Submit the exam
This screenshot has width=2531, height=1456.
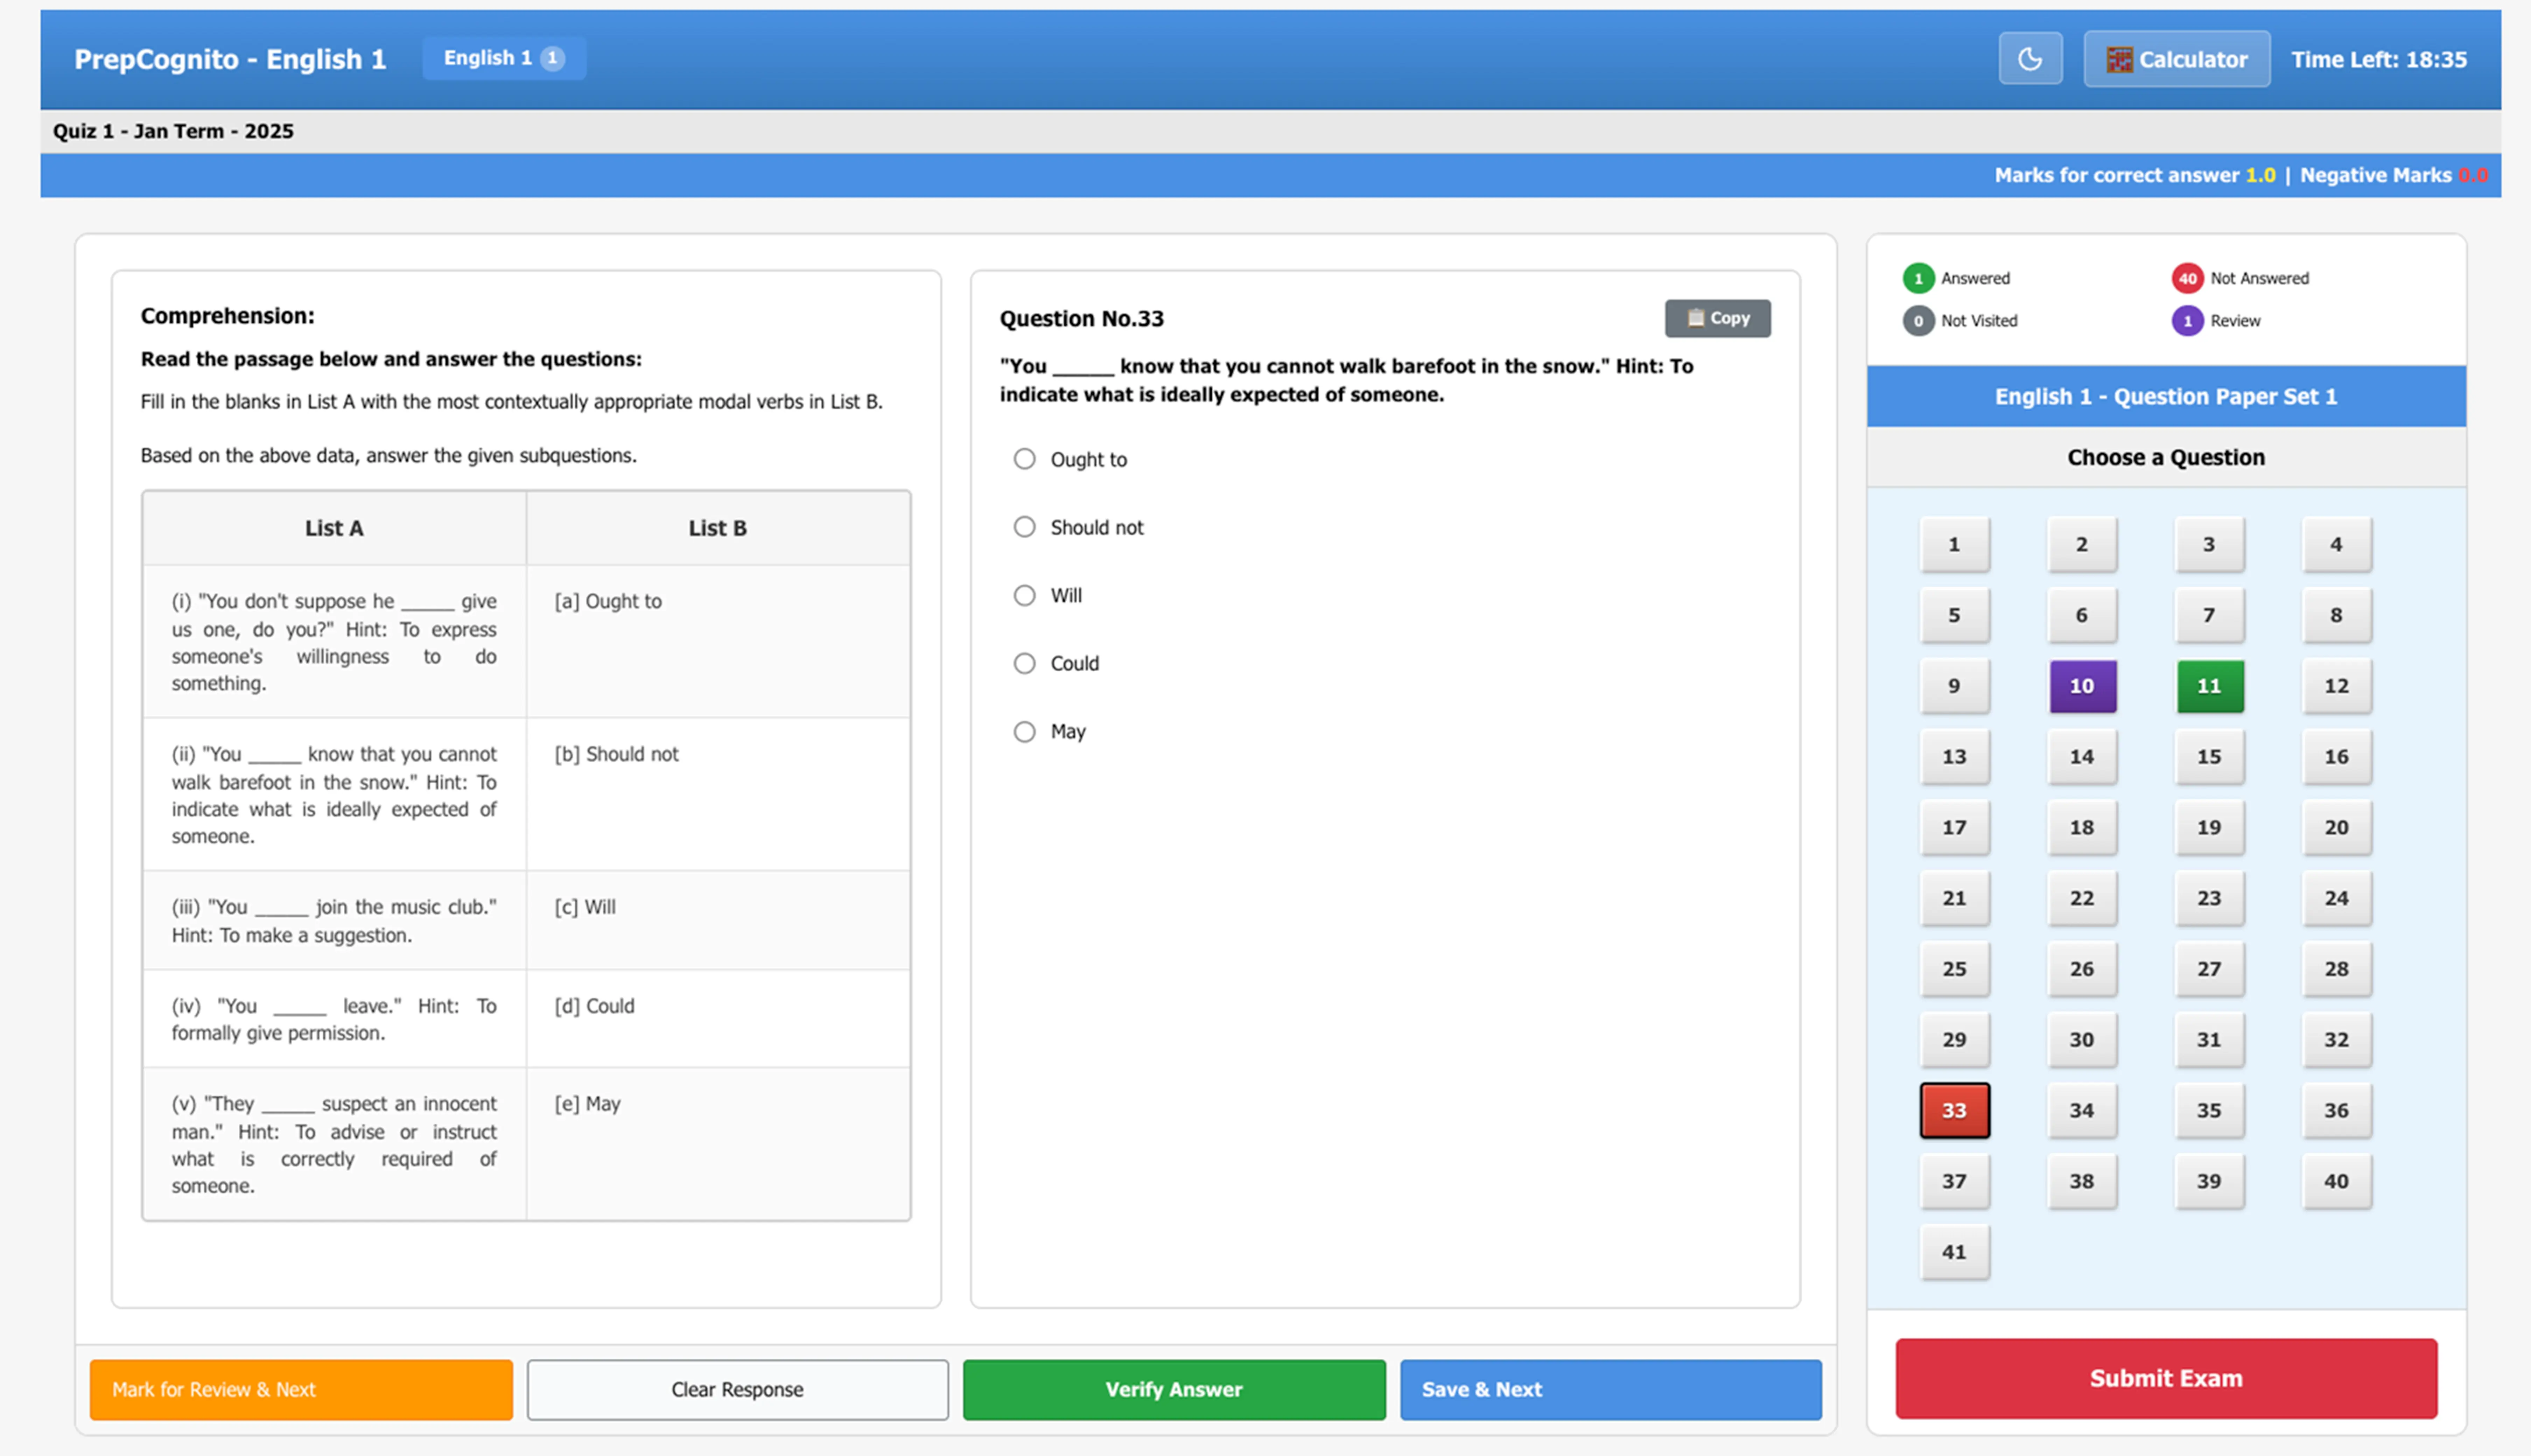coord(2166,1378)
